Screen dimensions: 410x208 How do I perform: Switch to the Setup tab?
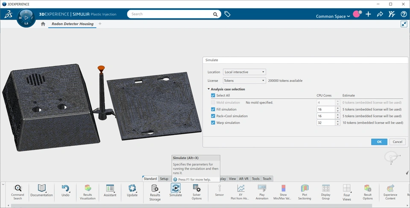click(164, 179)
